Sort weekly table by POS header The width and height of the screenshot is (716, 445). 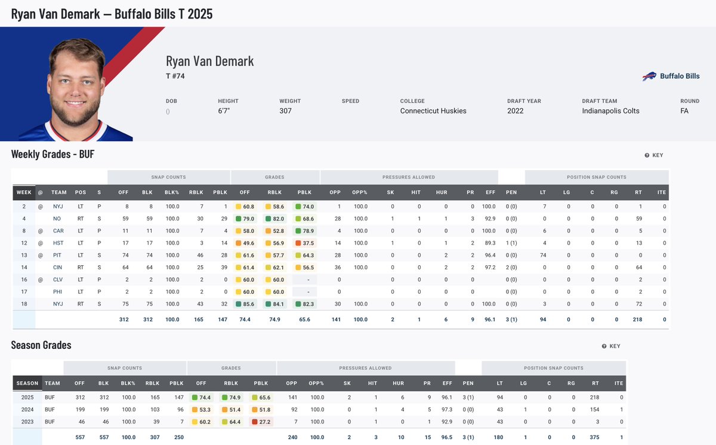[x=81, y=192]
